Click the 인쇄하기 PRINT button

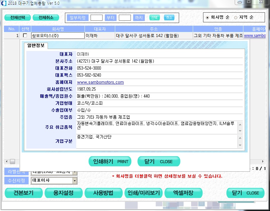tap(110, 161)
